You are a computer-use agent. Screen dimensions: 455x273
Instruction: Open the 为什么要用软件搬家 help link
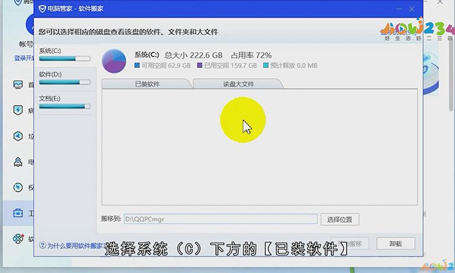[x=76, y=246]
